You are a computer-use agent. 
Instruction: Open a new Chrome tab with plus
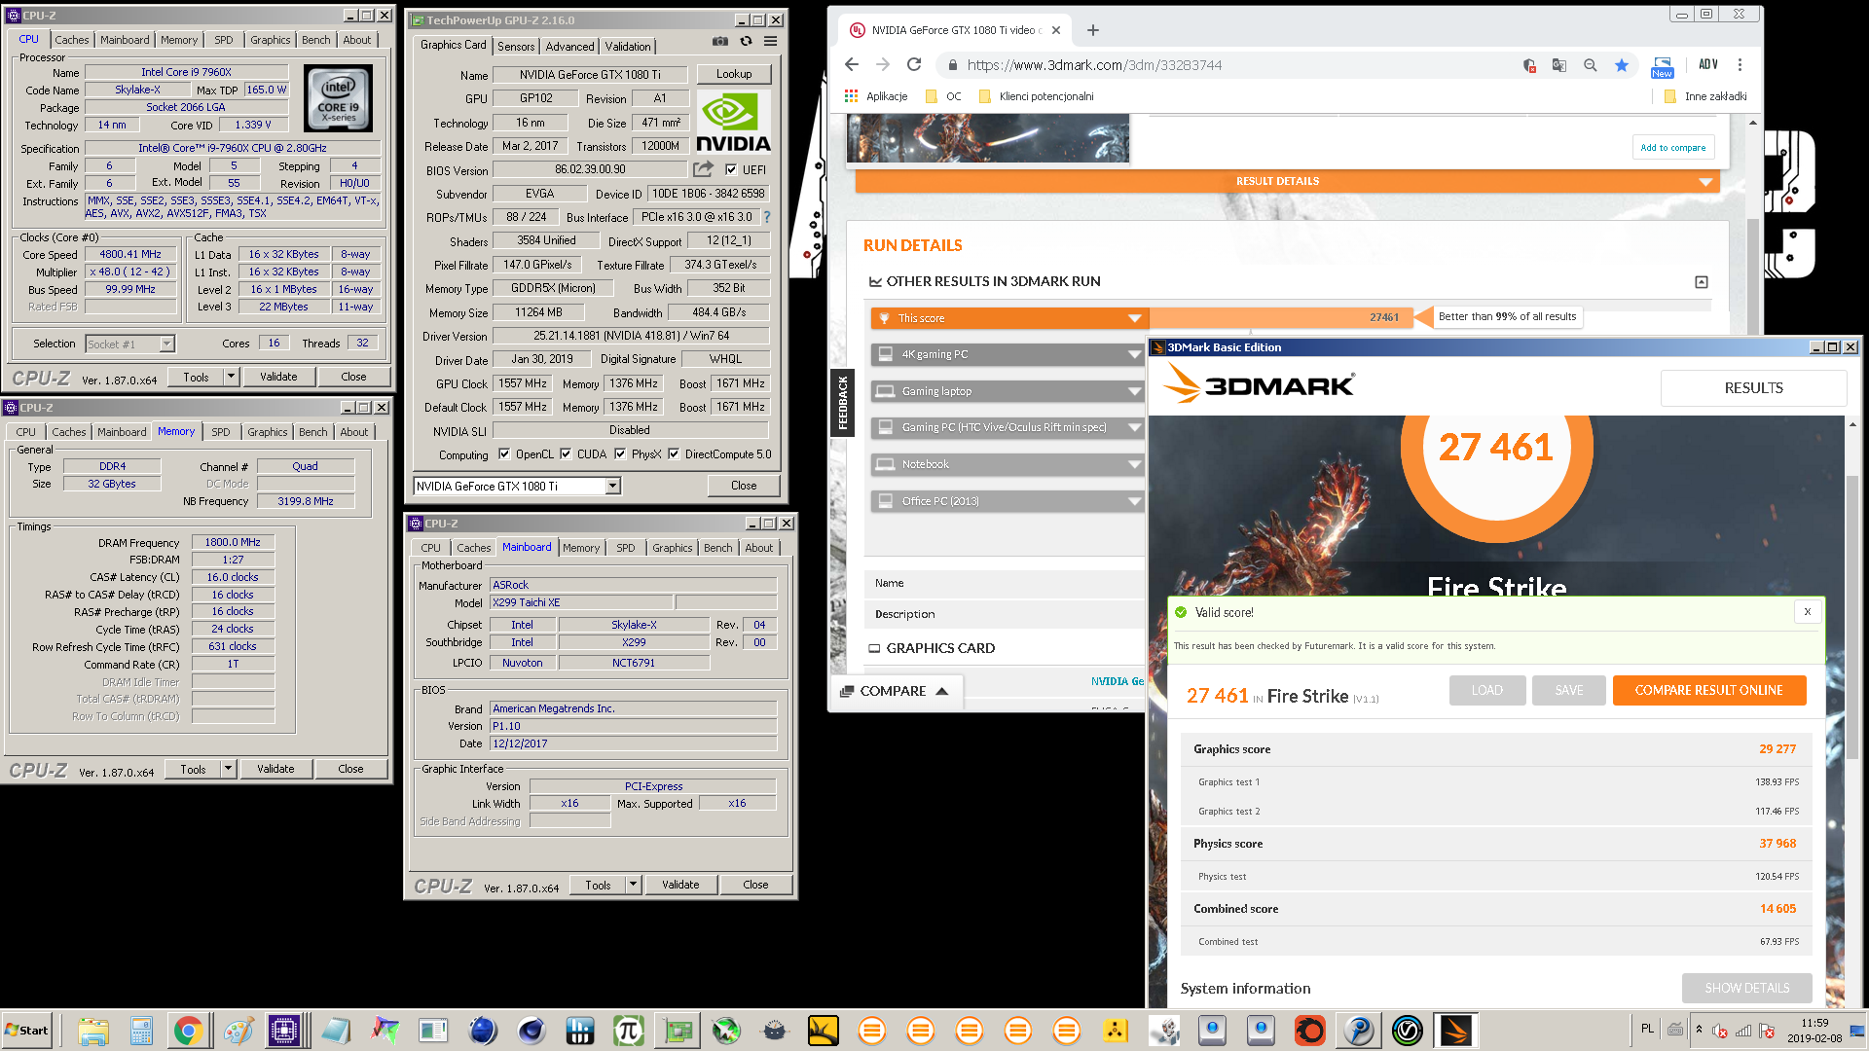click(x=1093, y=30)
